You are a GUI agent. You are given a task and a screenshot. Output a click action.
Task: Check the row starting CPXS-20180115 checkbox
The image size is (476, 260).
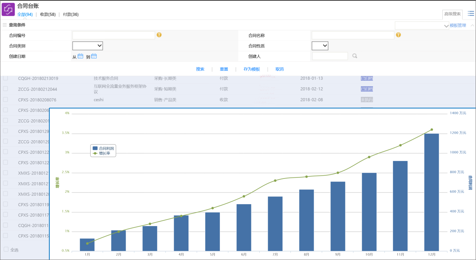[x=5, y=236]
